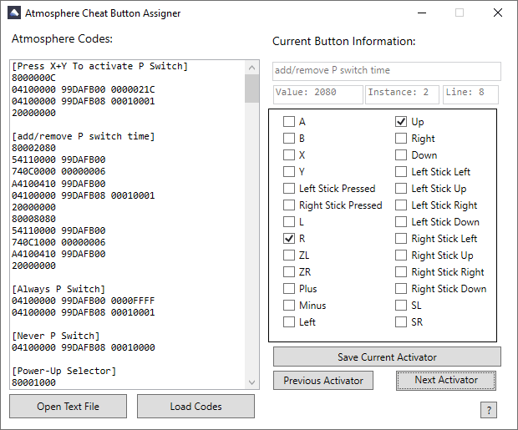
Task: Enable the ZL button checkbox
Action: [289, 255]
